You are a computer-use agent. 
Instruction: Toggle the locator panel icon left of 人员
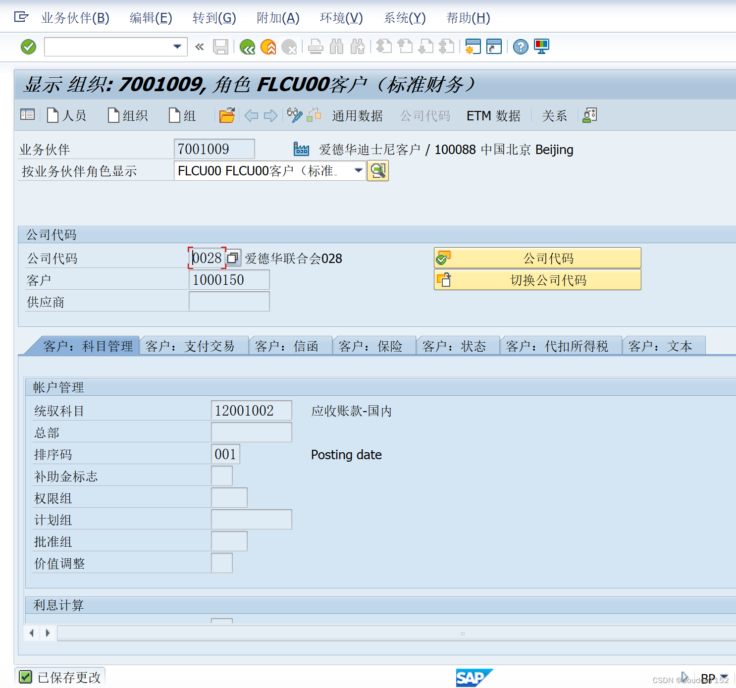tap(27, 115)
